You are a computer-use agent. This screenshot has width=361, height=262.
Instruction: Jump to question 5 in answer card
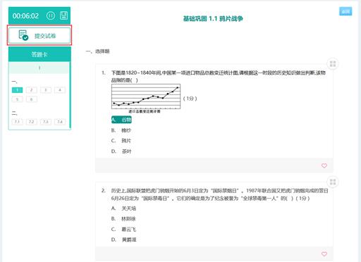17,99
